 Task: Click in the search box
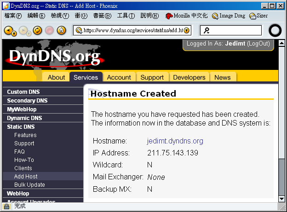(231, 30)
